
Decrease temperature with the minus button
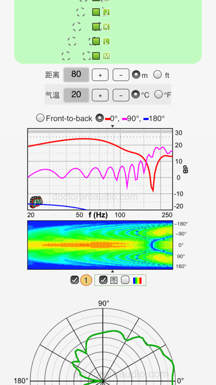click(121, 95)
